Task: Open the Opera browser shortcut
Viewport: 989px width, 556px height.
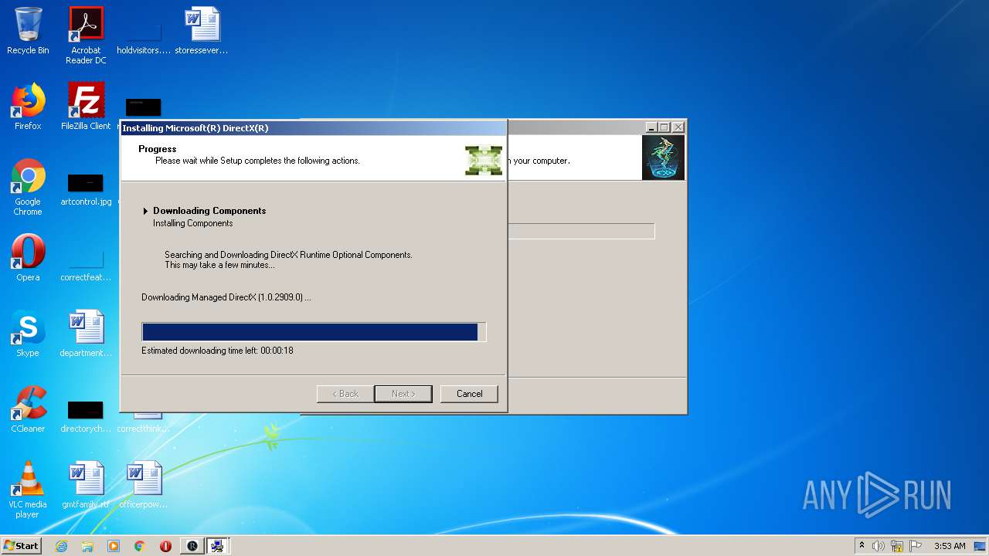Action: tap(28, 258)
